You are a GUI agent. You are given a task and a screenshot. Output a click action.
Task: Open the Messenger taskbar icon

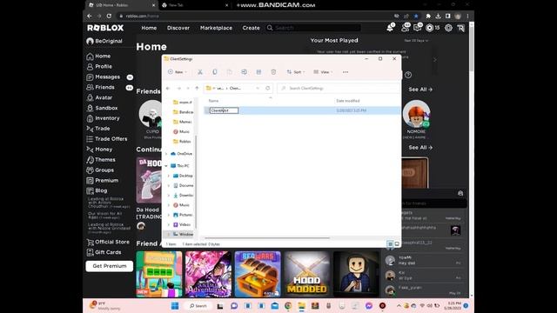[x=369, y=305]
